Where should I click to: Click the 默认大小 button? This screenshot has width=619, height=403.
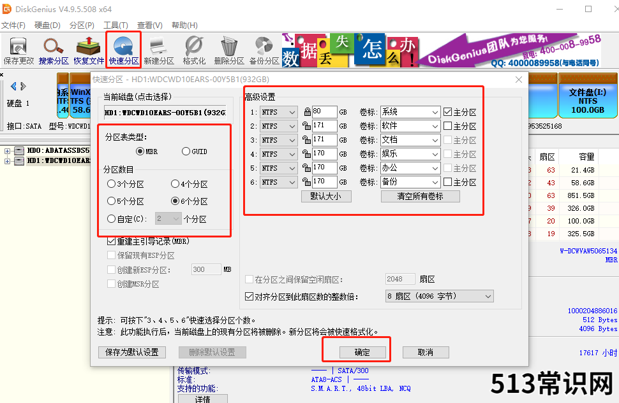[x=326, y=196]
